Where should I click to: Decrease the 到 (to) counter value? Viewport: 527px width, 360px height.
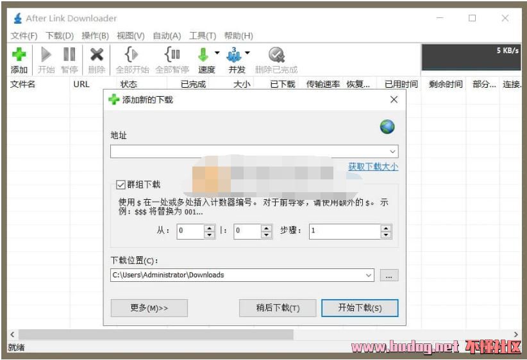267,234
